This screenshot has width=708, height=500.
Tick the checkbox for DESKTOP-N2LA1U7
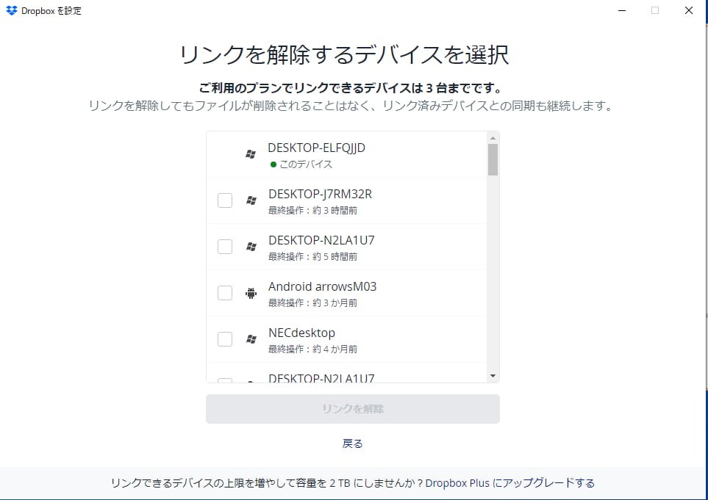click(x=225, y=247)
